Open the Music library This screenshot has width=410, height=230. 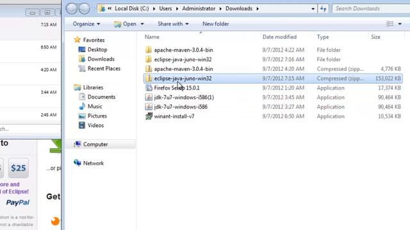click(95, 107)
